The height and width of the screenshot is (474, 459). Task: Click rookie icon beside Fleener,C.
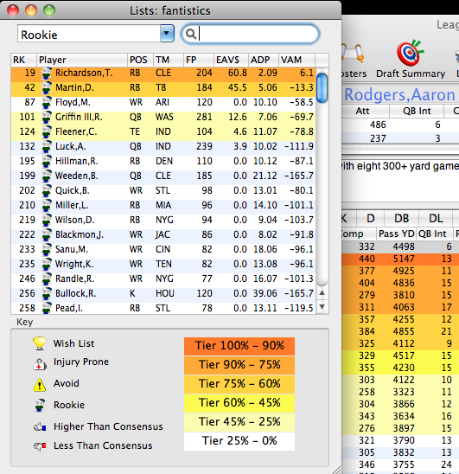(46, 132)
